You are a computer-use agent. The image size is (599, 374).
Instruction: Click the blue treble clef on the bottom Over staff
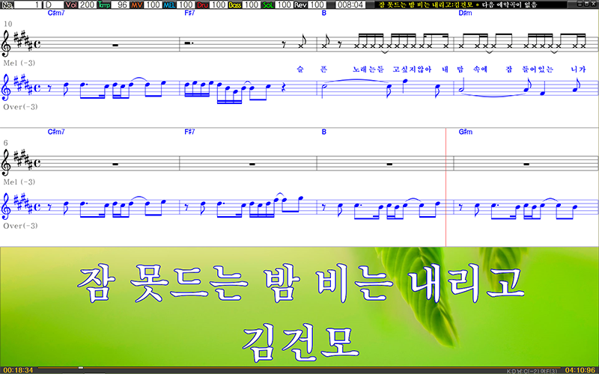point(7,207)
